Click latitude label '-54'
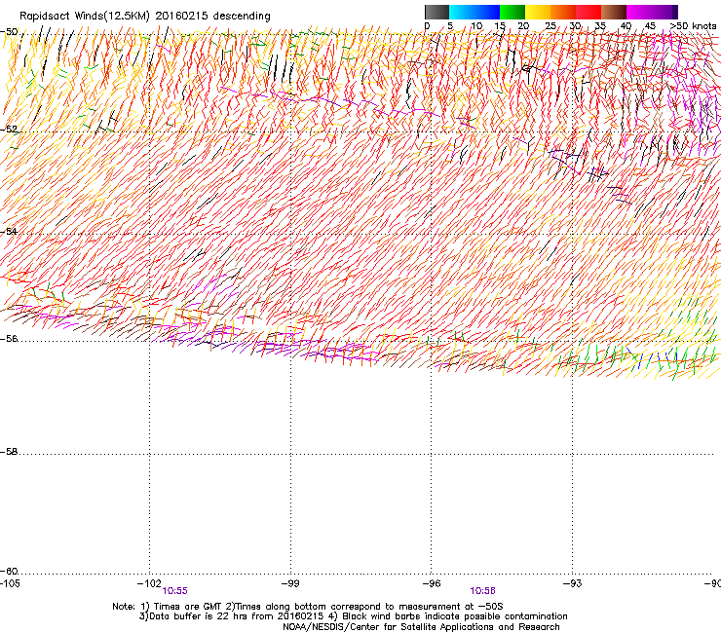 coord(9,232)
